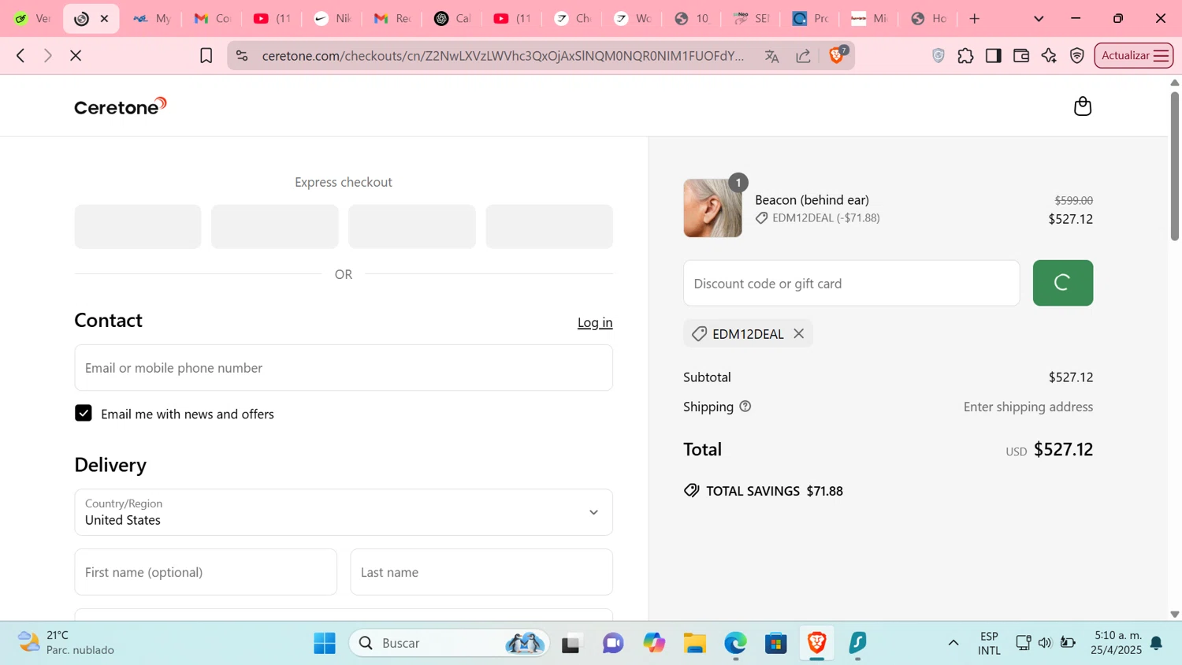Open the weather widget
Viewport: 1182px width, 665px height.
click(66, 642)
